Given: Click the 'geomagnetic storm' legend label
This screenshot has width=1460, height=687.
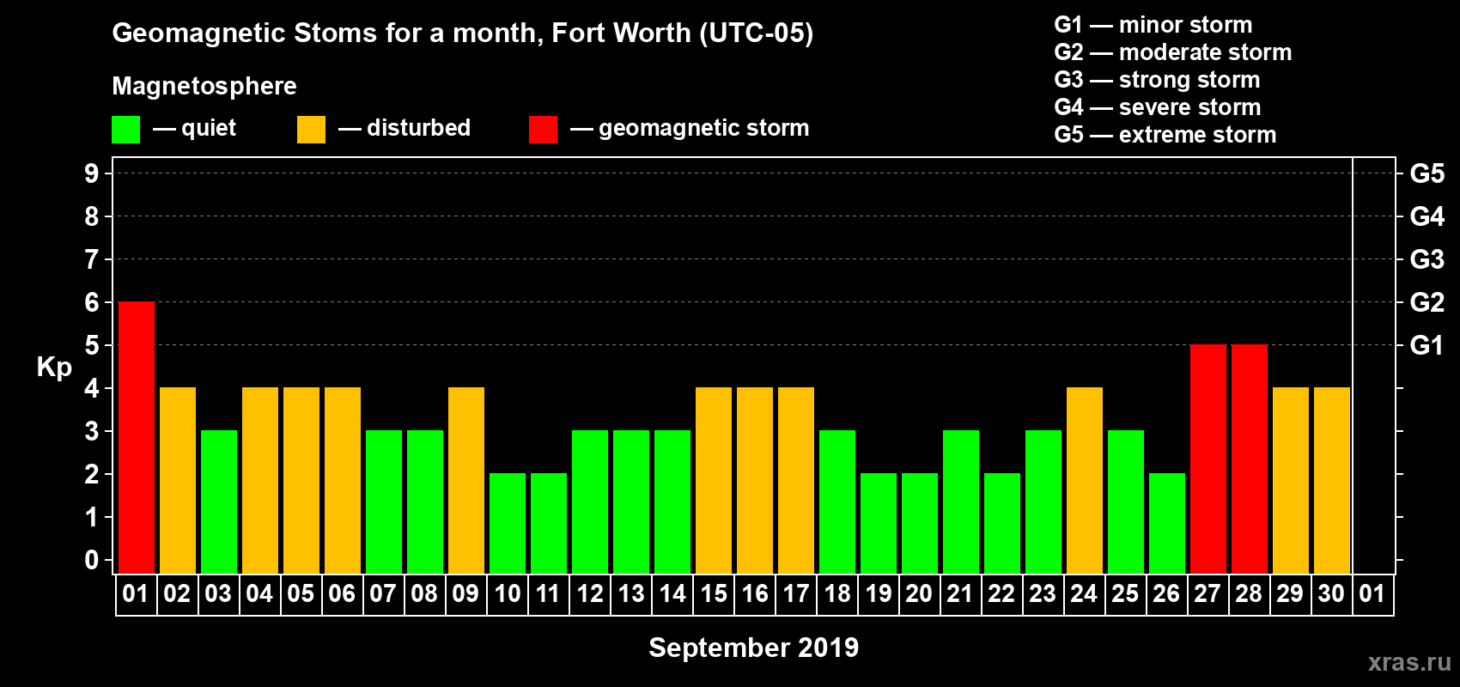Looking at the screenshot, I should coord(703,129).
